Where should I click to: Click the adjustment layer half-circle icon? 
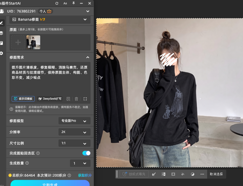point(192,174)
